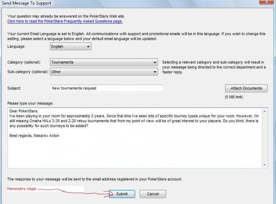Screen dimensions: 276x204
Task: Click the message scrollbar track
Action: tap(265, 138)
